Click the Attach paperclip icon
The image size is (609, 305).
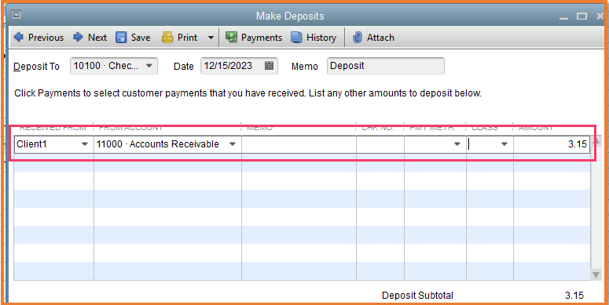click(358, 38)
